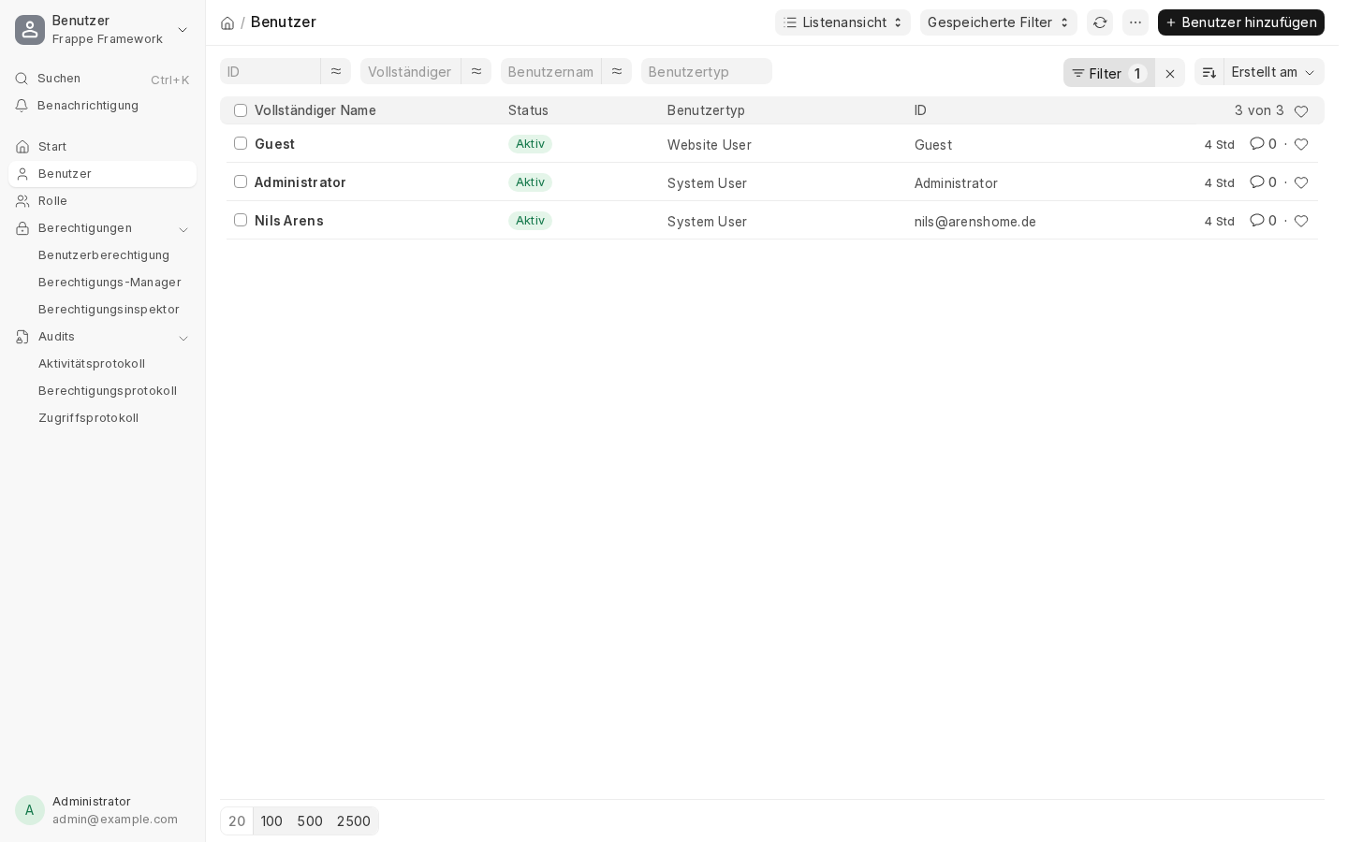
Task: Set page size to 2500
Action: [354, 821]
